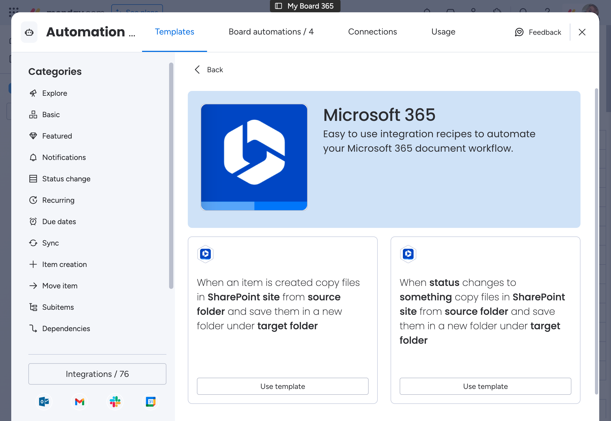This screenshot has height=421, width=611.
Task: Click the Google Calendar icon in integrations bar
Action: [151, 402]
